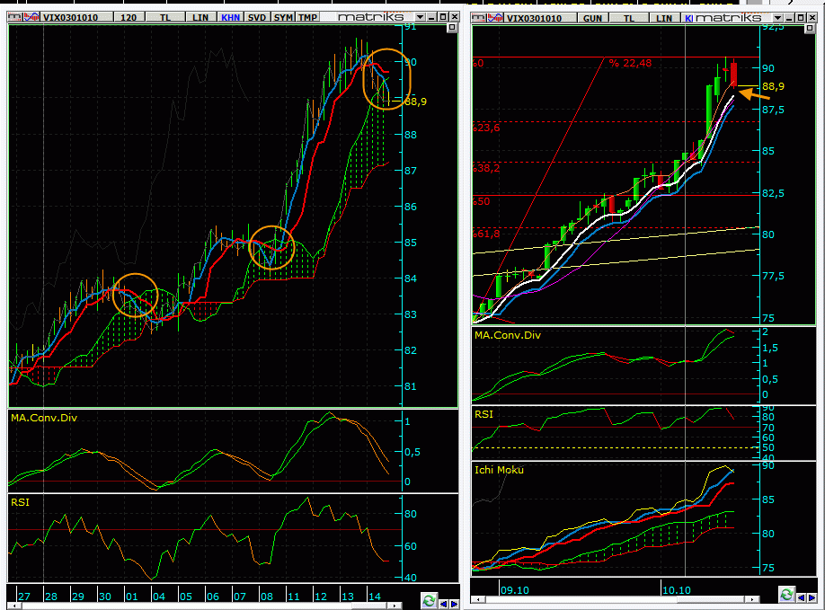Select the SVD item in left chart toolbar

click(257, 17)
